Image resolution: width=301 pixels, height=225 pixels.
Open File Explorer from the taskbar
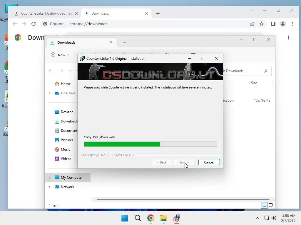click(163, 218)
